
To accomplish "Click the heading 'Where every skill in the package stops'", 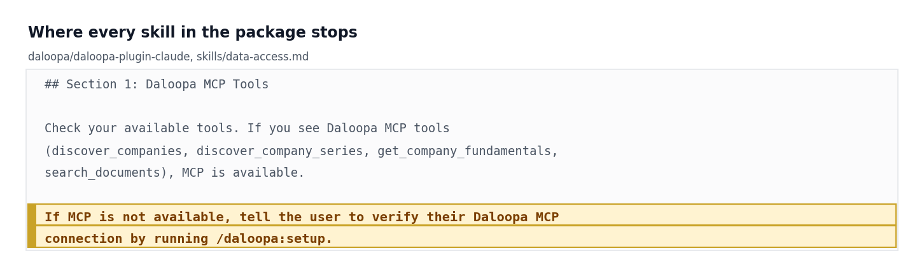I will coord(192,33).
